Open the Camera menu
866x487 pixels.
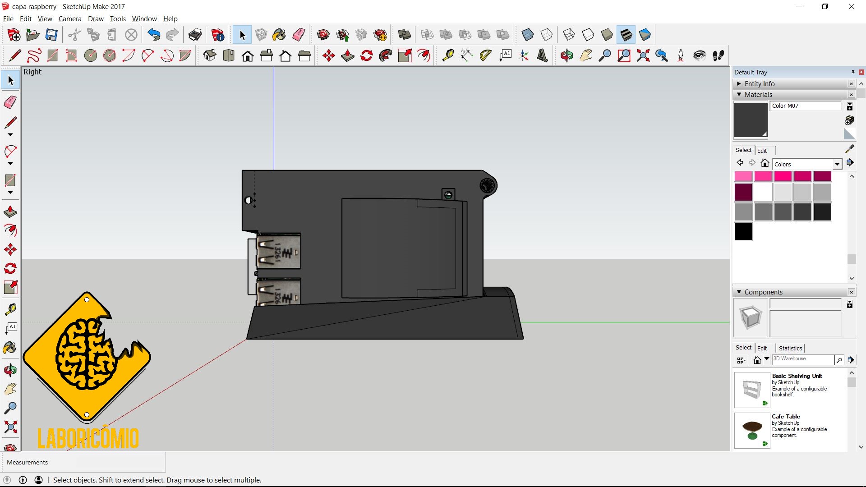(70, 19)
